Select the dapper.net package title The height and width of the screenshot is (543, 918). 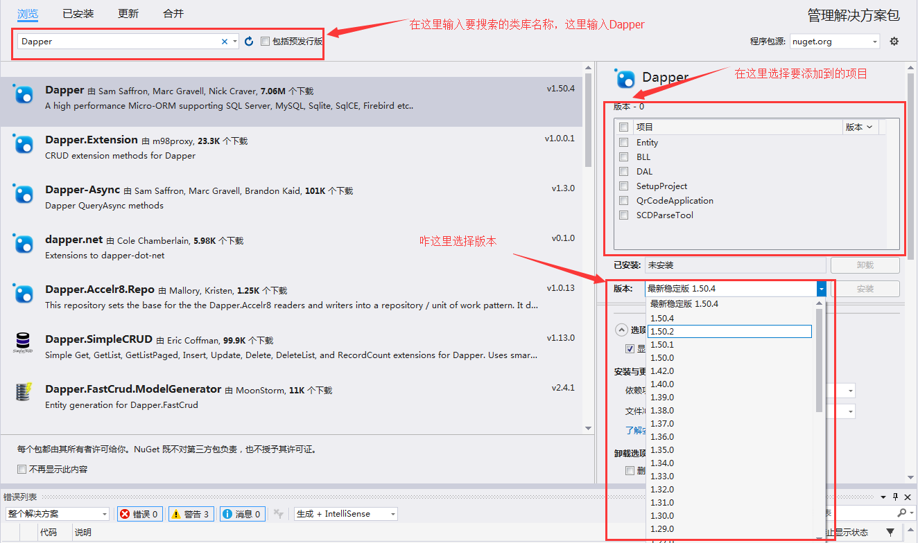[74, 240]
